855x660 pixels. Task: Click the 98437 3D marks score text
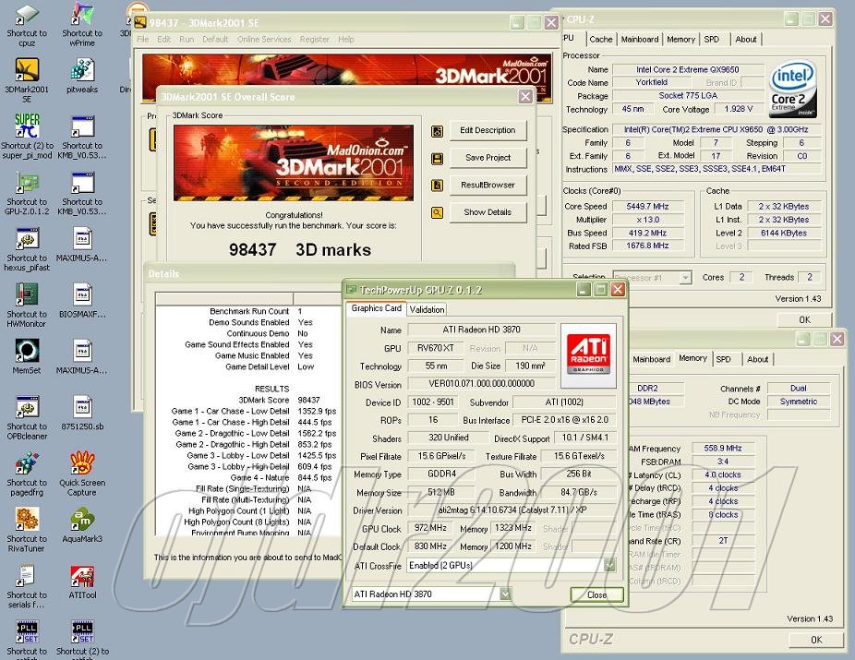click(x=300, y=249)
